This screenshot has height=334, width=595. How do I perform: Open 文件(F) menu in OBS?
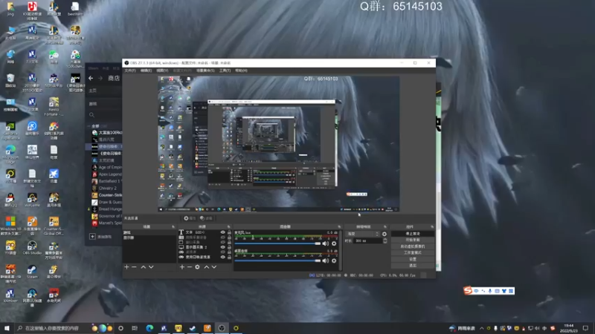tap(130, 71)
